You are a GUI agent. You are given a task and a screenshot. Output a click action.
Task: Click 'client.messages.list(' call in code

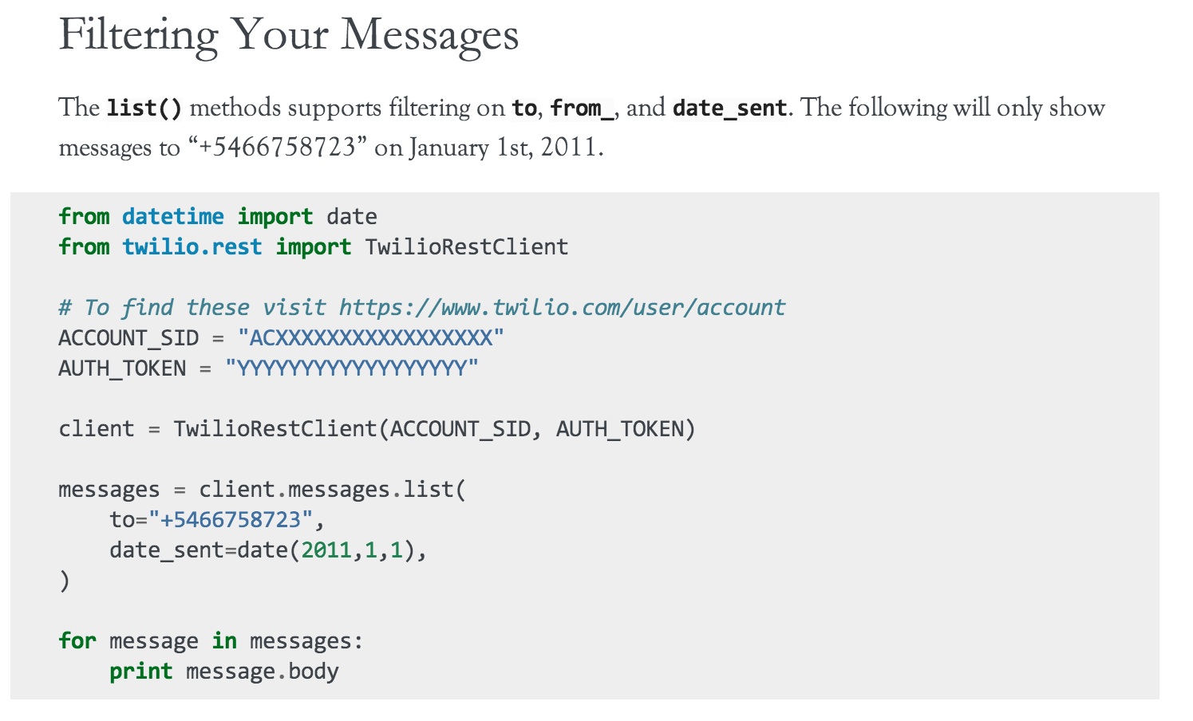[x=333, y=490]
